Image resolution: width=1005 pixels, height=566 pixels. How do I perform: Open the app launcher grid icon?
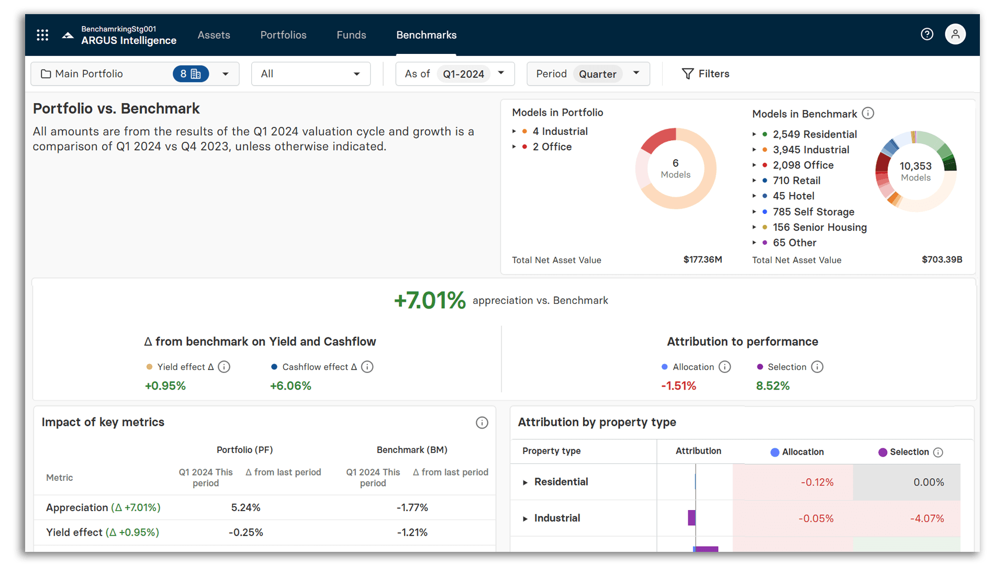(42, 35)
